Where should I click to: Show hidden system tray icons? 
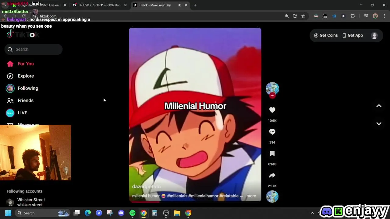coord(312,213)
